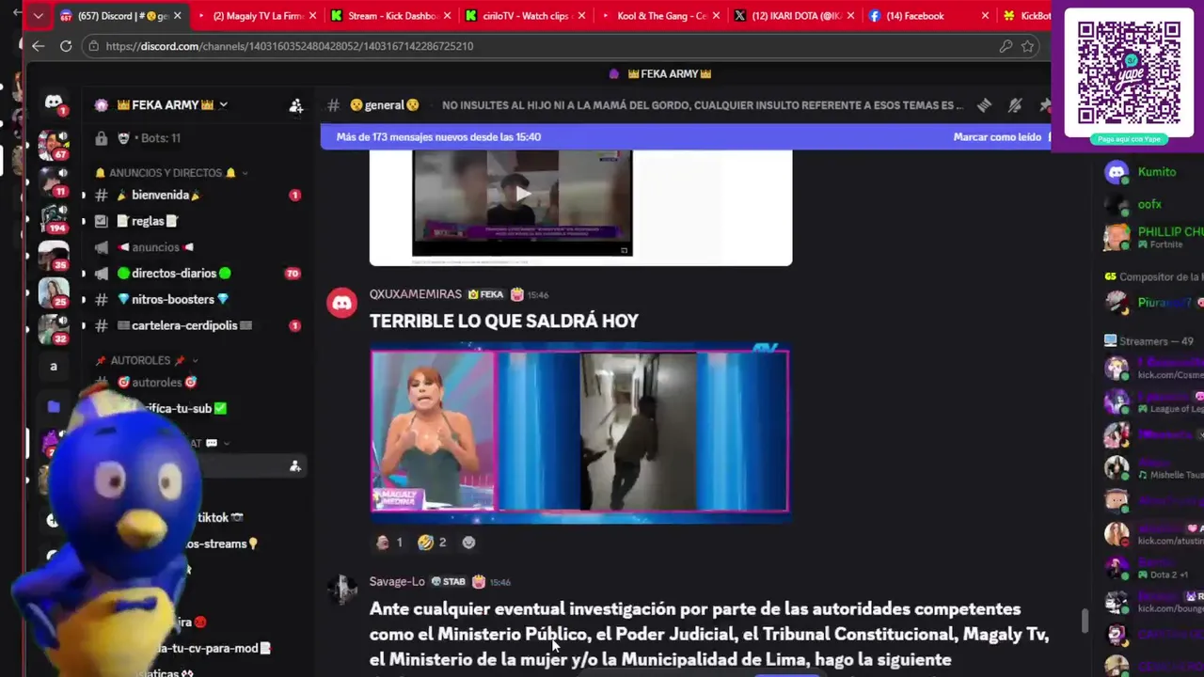
Task: Open the server avatar with badge 25
Action: (53, 292)
